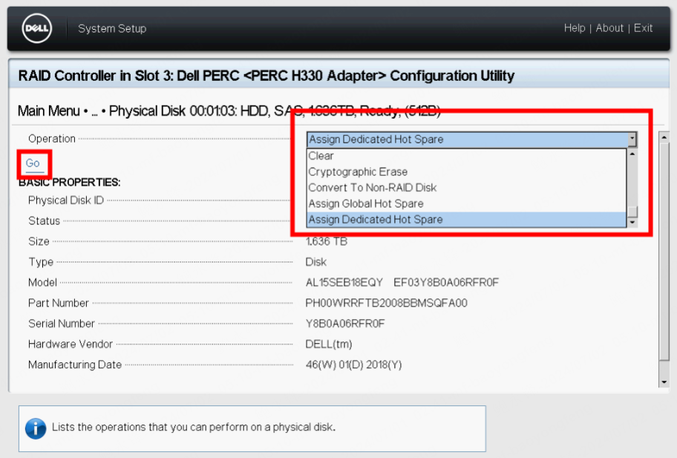Click the dropdown list scroll down arrow

coord(632,222)
